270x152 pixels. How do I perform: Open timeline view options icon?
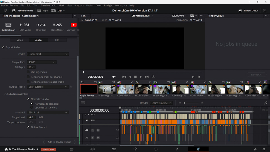[83, 103]
